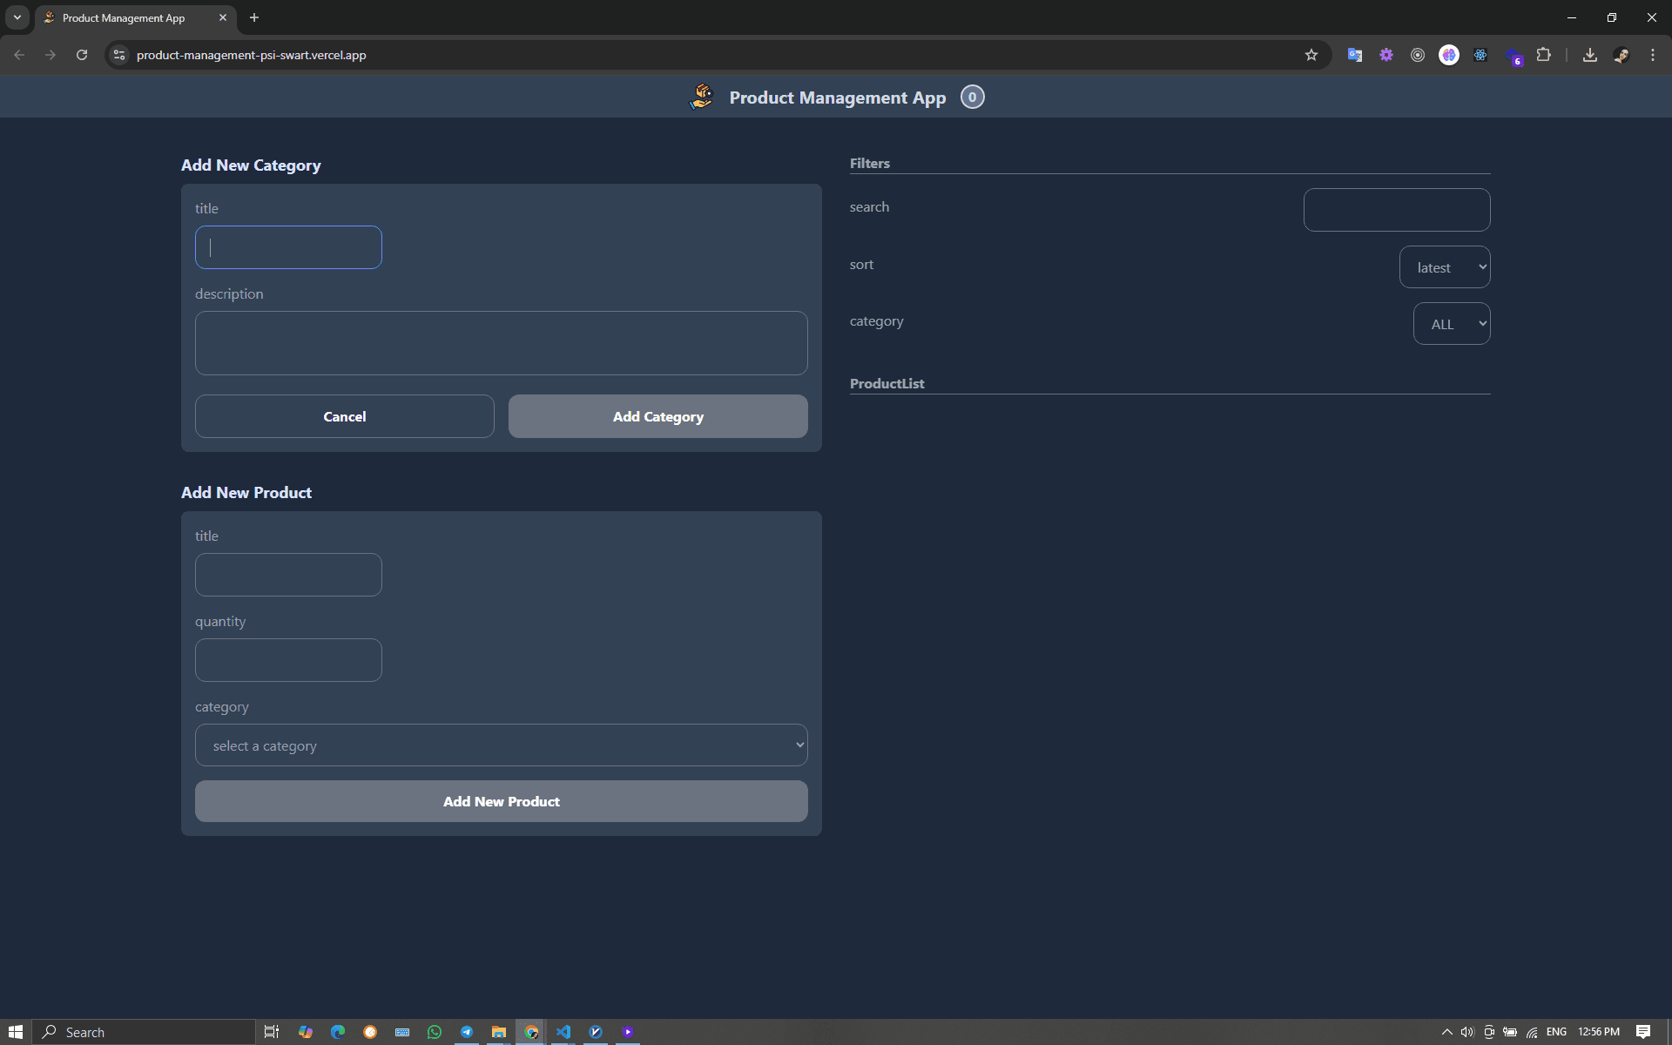View site information icon in address bar
Viewport: 1672px width, 1045px height.
[x=119, y=55]
